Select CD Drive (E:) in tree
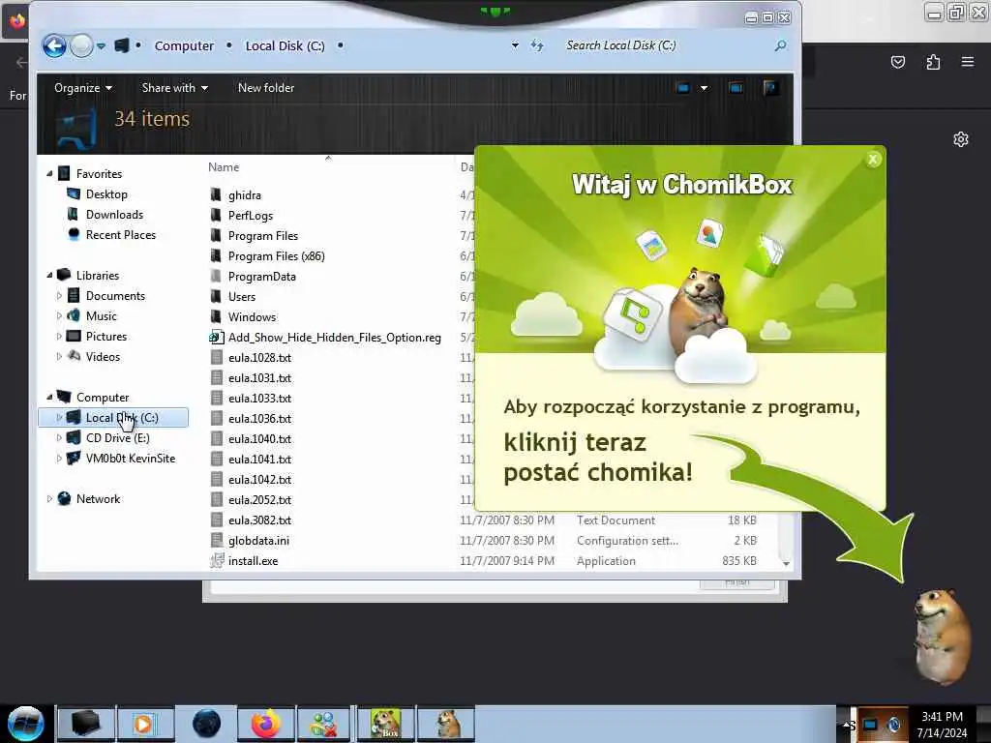This screenshot has height=743, width=991. [117, 438]
